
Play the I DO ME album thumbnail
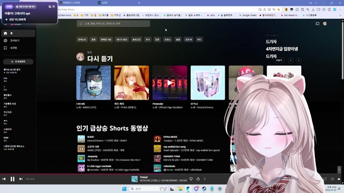click(94, 83)
